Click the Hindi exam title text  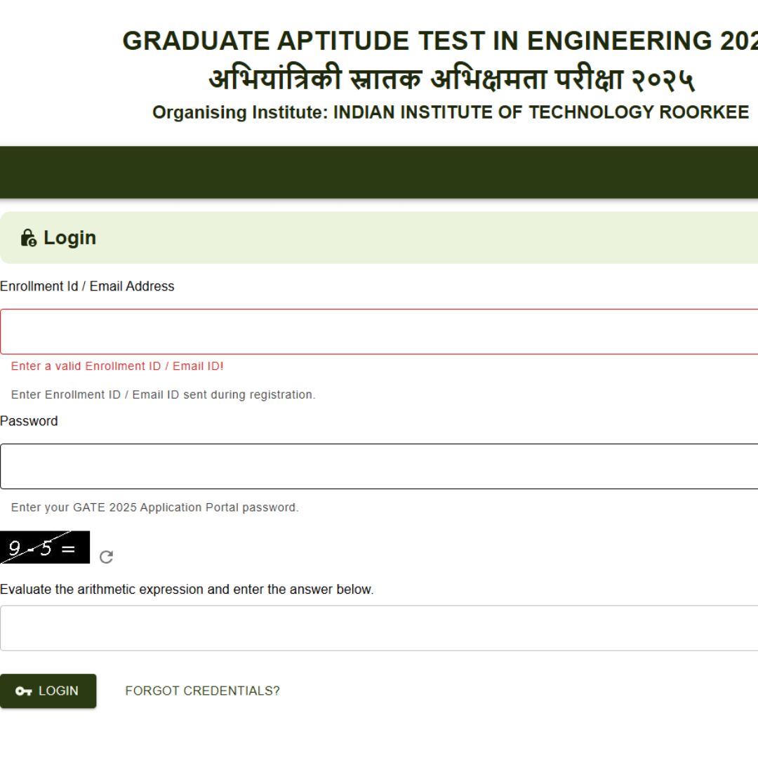[x=452, y=80]
